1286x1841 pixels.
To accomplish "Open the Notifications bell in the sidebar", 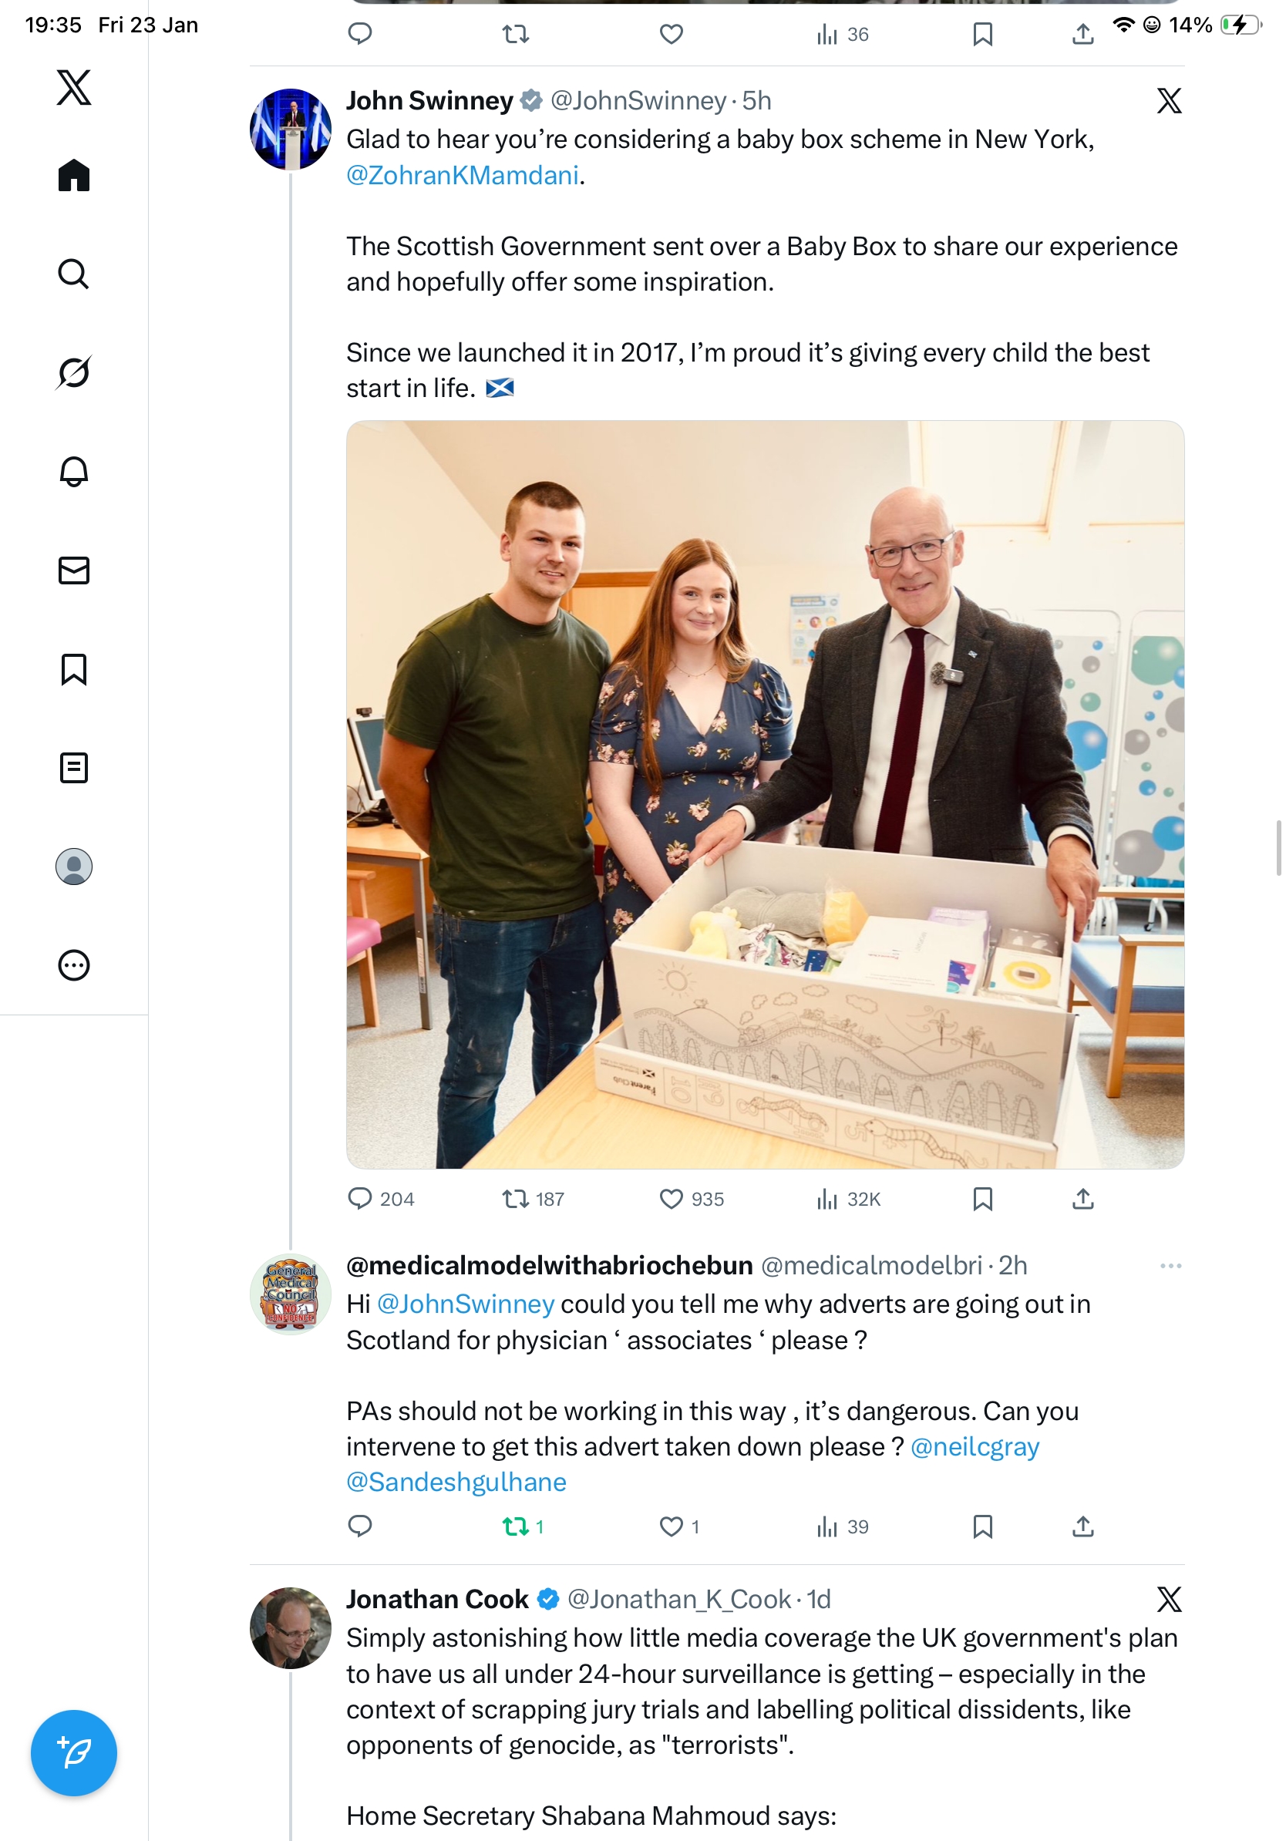I will [74, 472].
